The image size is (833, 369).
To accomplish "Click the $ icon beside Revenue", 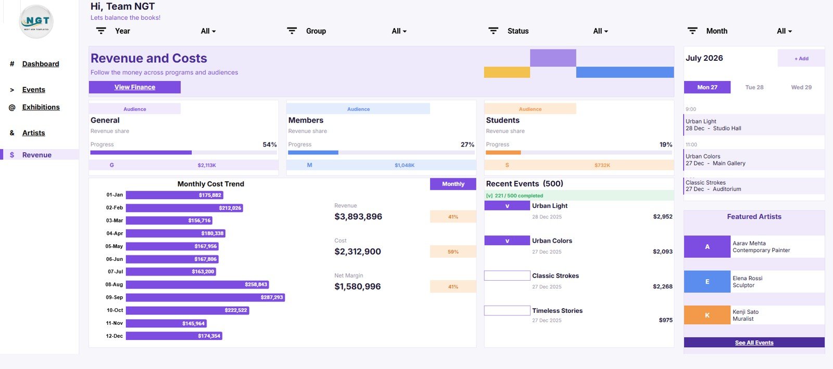I will click(x=12, y=155).
